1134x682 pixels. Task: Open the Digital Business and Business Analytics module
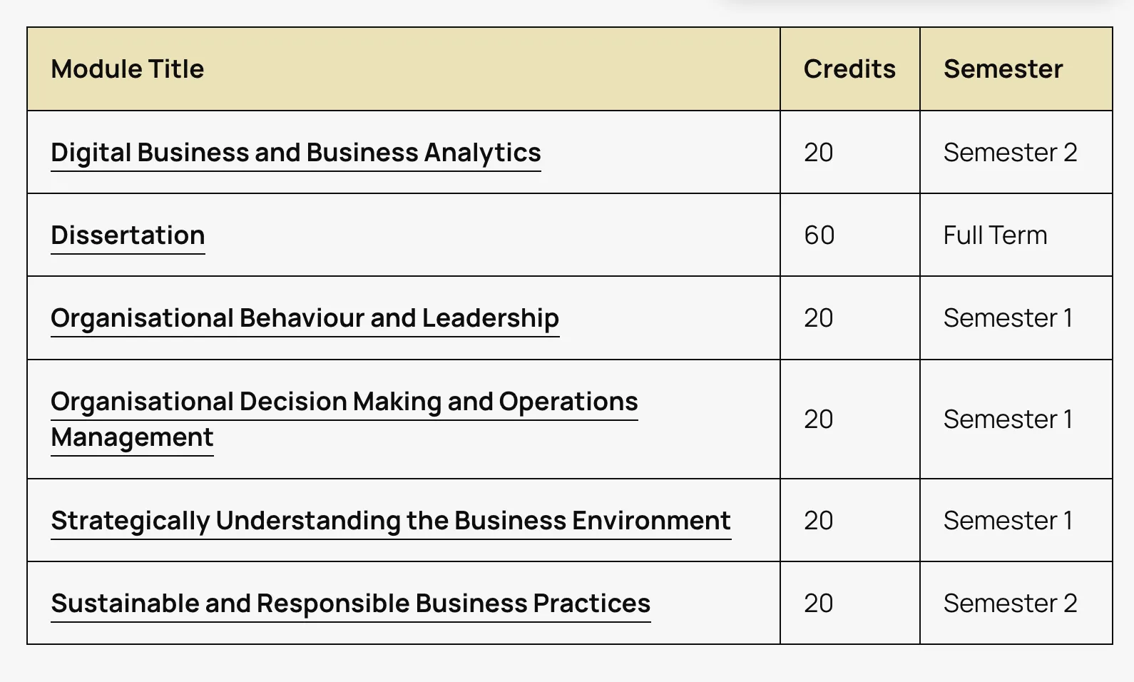pos(295,153)
